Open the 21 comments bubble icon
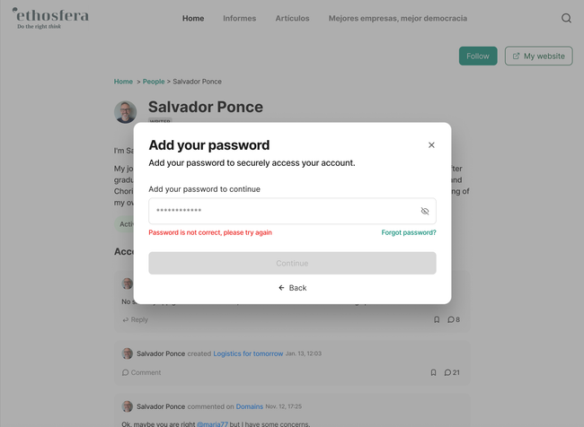 [447, 372]
